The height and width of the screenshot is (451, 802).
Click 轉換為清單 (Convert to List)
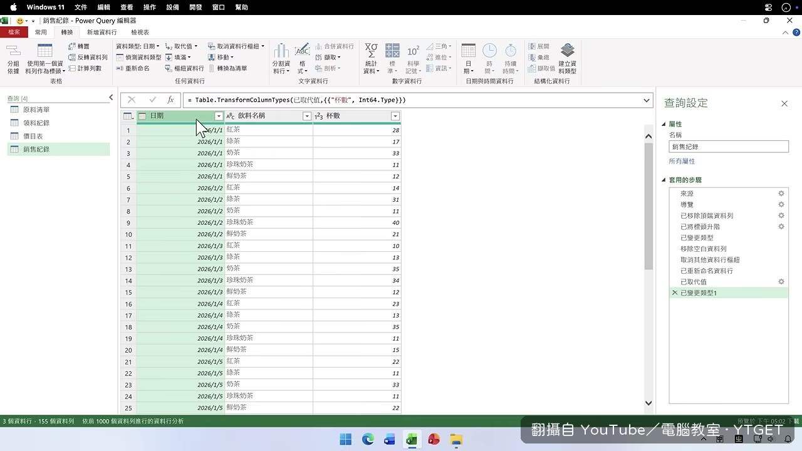click(x=227, y=68)
